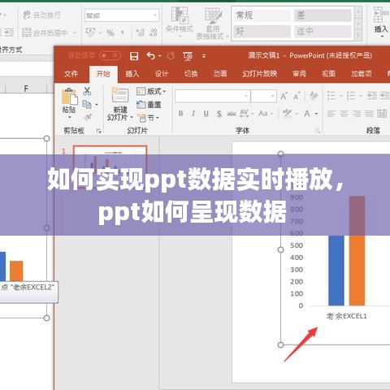Viewport: 390px width, 390px height.
Task: Open the 剪贴板 dialog launcher
Action: [x=99, y=131]
